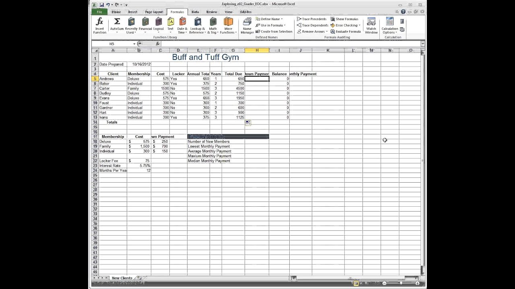
Task: Switch to the Data tab
Action: [x=195, y=12]
